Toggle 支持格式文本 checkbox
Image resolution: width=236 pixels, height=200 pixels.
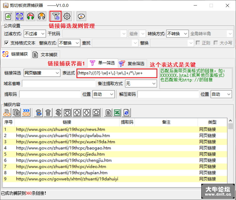(6, 43)
